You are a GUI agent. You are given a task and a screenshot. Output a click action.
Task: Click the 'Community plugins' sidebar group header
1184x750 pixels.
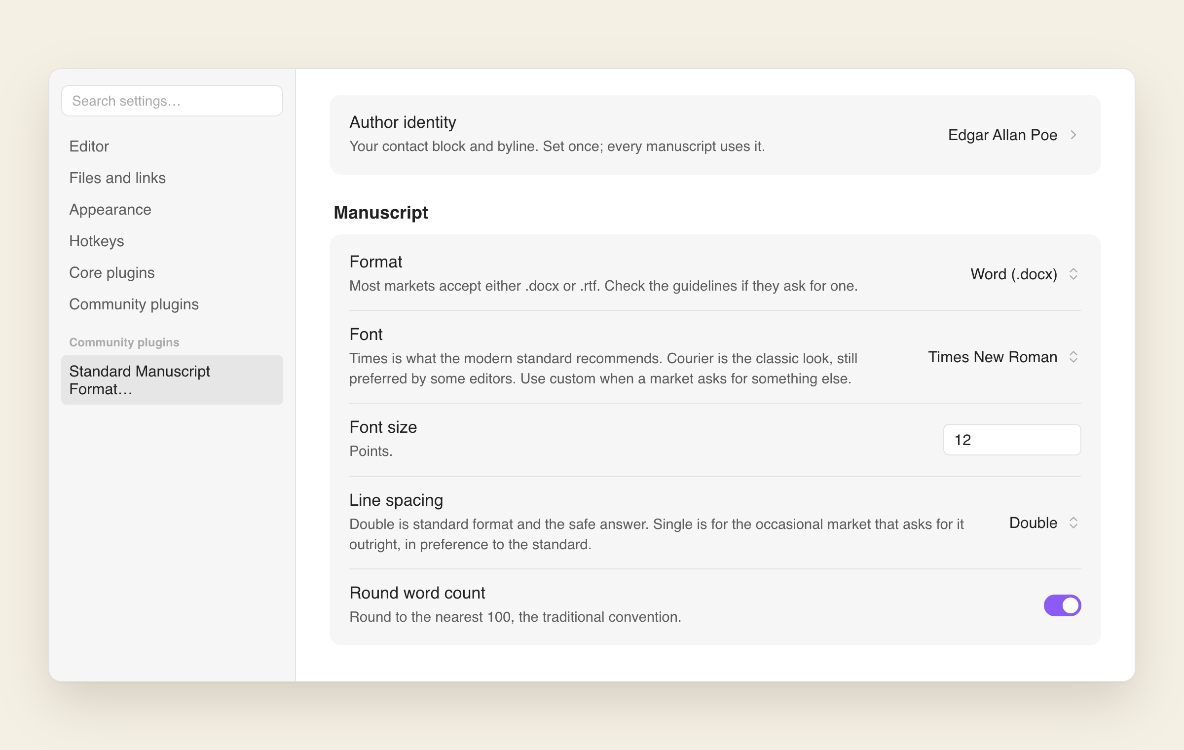124,342
